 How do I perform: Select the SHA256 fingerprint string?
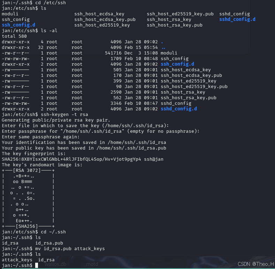click(x=71, y=159)
